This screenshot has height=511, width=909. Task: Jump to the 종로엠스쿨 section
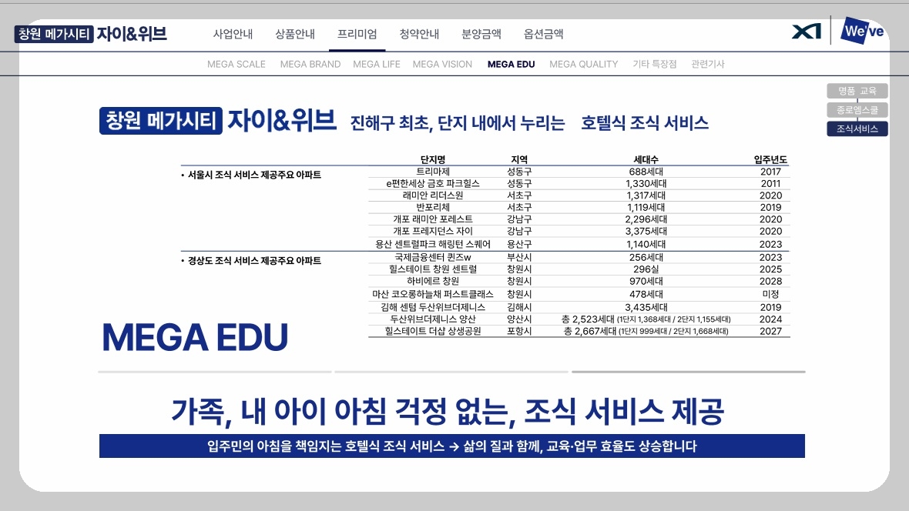point(857,110)
